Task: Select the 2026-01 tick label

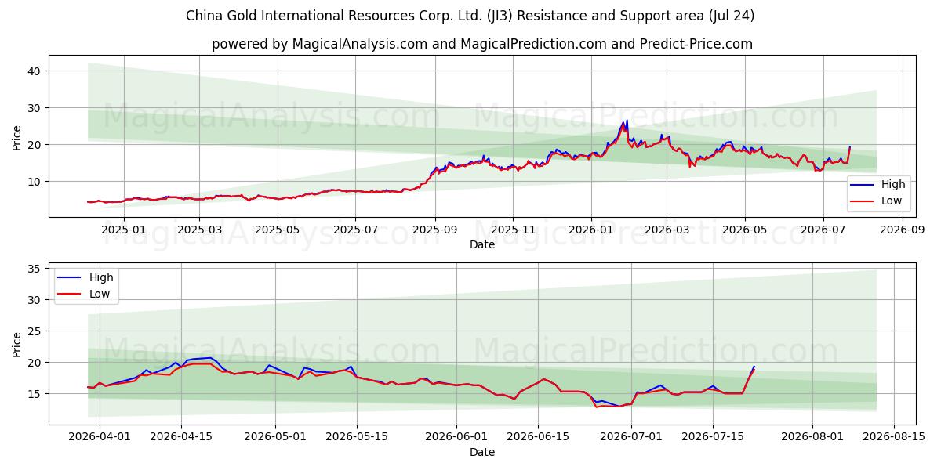Action: (590, 230)
